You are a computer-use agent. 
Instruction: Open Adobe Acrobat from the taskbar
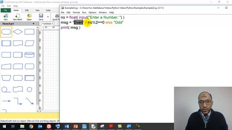click(111, 126)
